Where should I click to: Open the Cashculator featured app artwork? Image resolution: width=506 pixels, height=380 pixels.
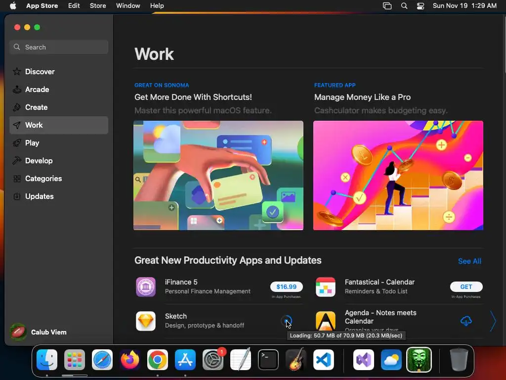(x=398, y=176)
